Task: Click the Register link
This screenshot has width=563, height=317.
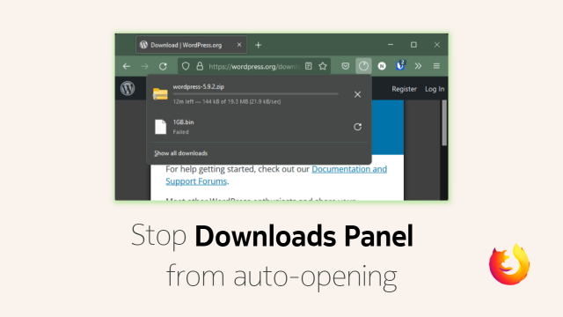Action: pyautogui.click(x=405, y=89)
